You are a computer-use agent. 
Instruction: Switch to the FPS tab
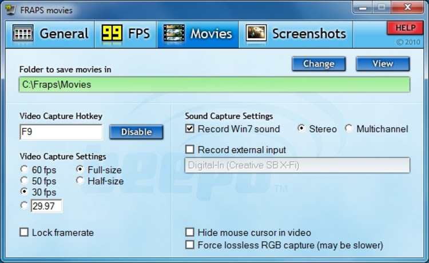(x=126, y=34)
